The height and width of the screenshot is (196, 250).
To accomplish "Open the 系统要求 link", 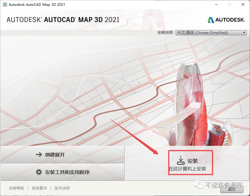I will click(39, 188).
